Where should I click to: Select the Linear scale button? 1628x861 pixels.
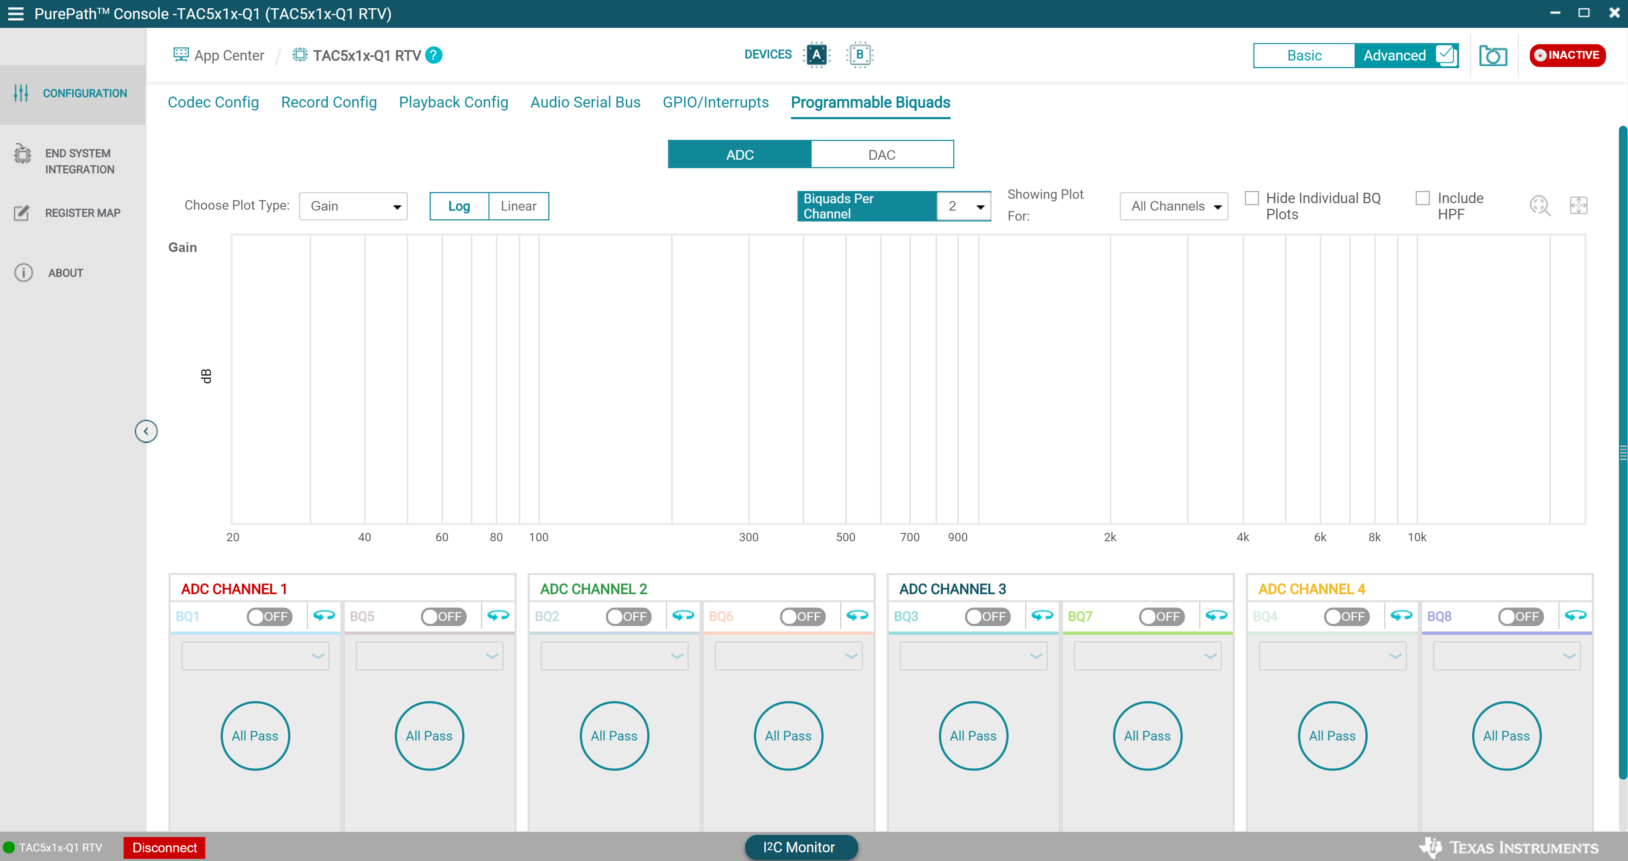518,207
